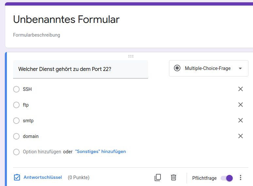Remove the domain answer option

coord(241,136)
